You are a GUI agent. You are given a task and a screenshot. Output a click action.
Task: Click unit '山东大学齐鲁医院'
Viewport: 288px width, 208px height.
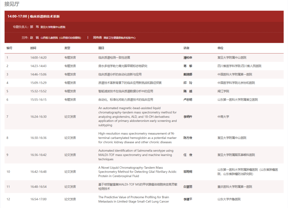[229, 199]
